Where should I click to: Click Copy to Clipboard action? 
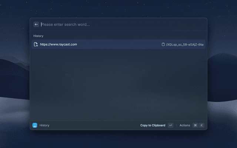(153, 125)
